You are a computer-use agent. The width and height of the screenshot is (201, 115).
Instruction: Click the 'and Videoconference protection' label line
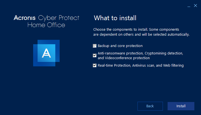click(124, 58)
